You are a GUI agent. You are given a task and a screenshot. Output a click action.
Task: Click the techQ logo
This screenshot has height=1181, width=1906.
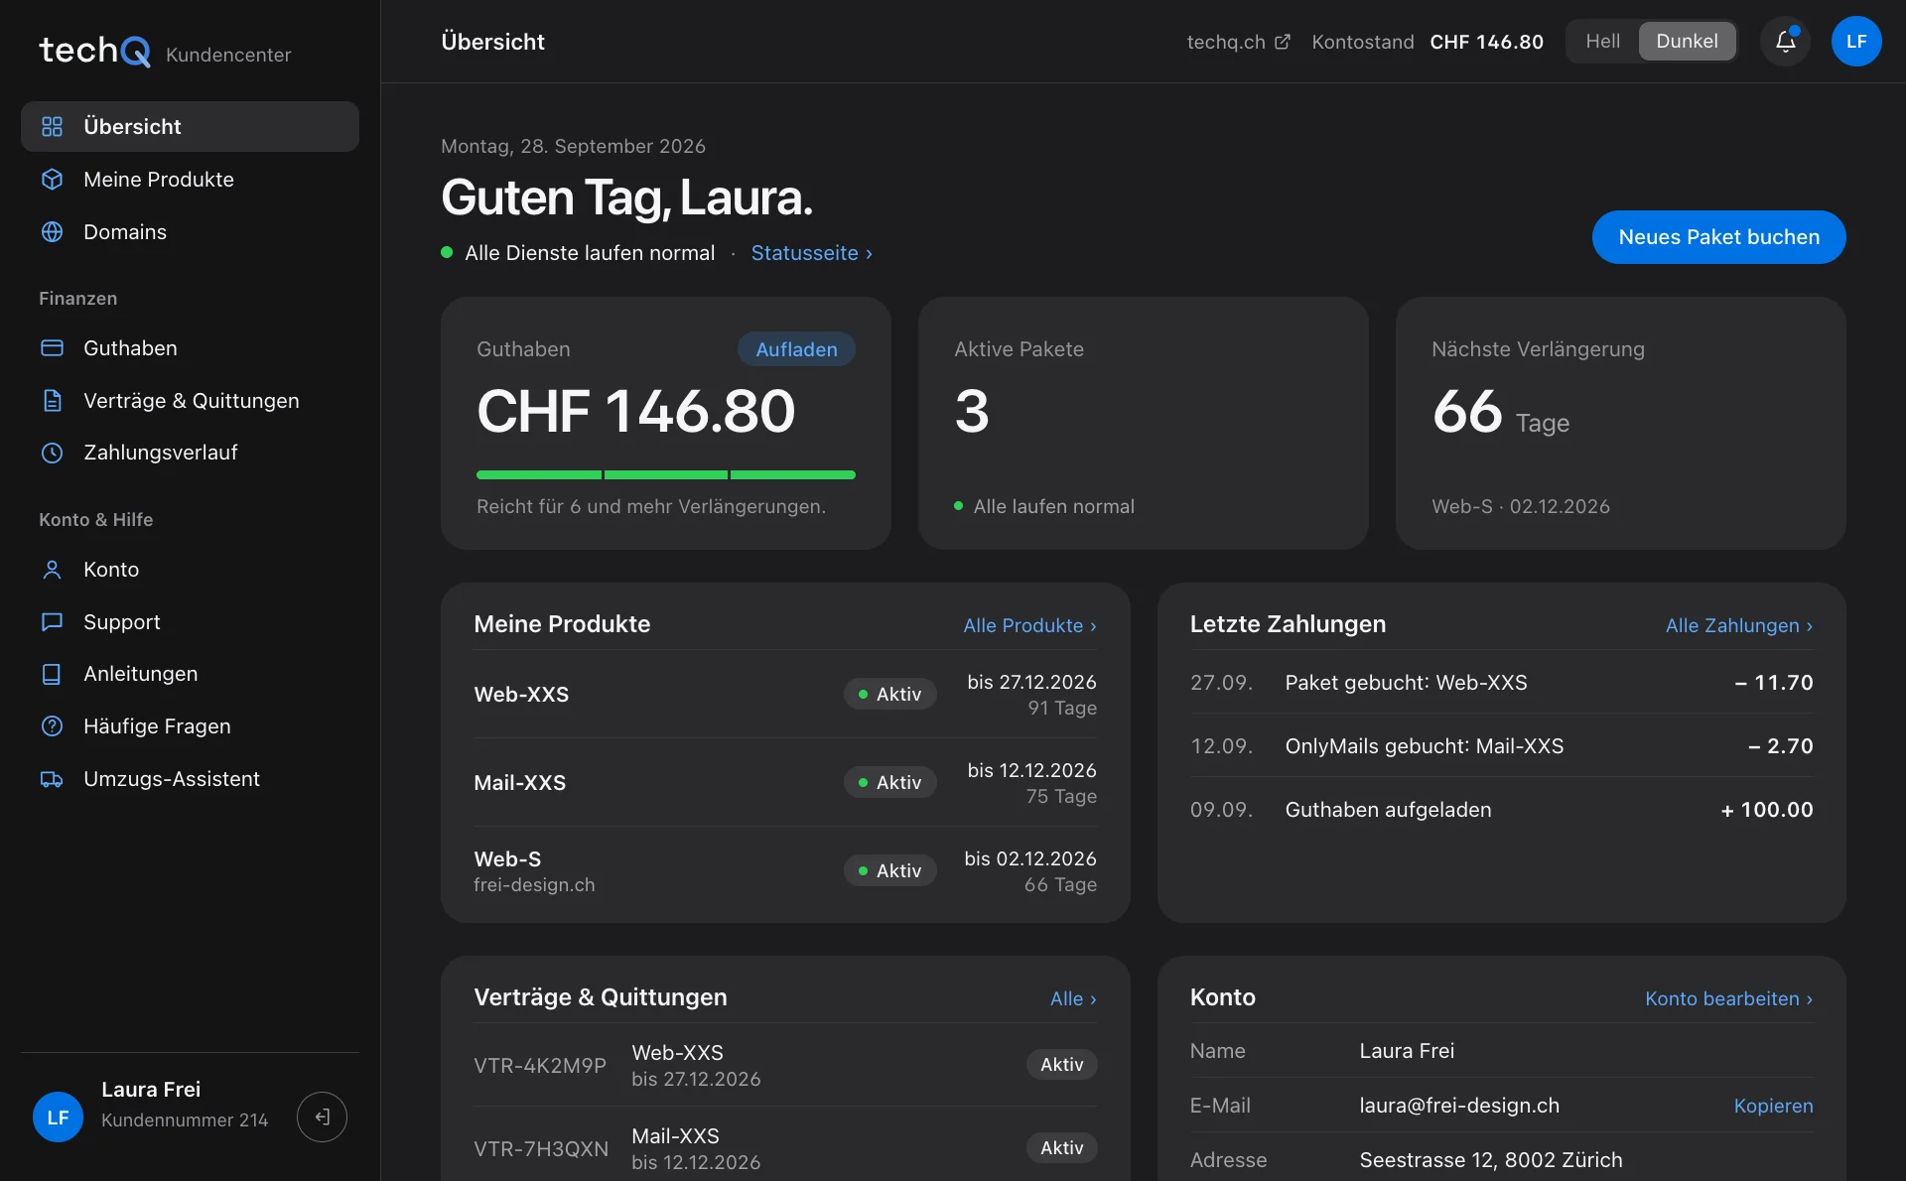(94, 50)
